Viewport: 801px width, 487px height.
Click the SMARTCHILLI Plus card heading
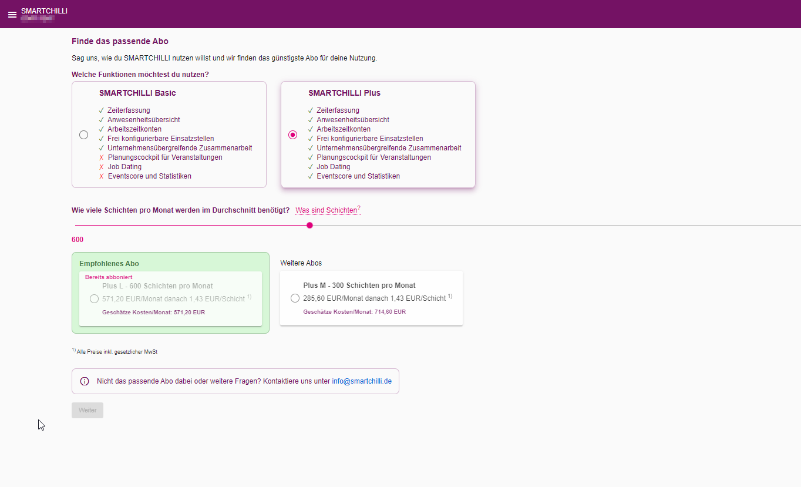pyautogui.click(x=345, y=93)
